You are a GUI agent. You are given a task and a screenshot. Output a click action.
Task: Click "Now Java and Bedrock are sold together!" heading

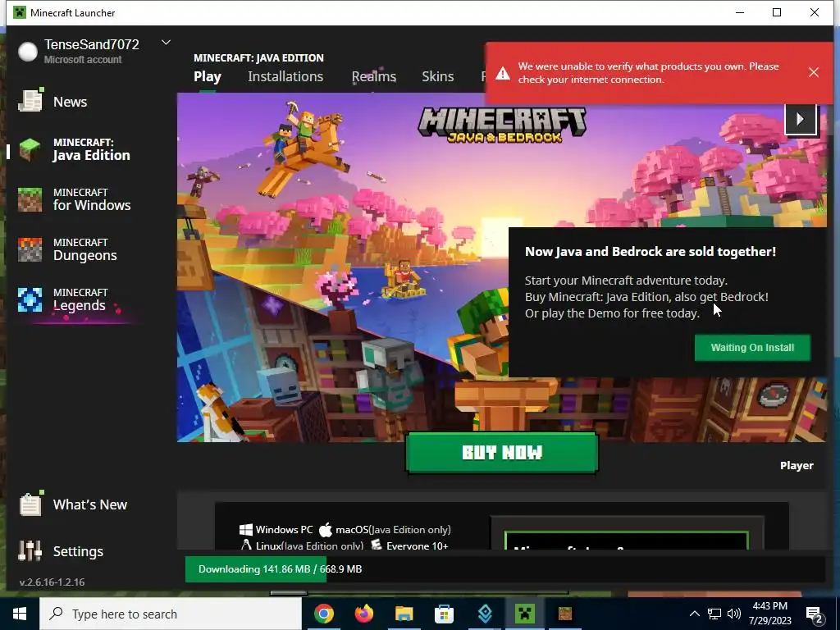[x=651, y=251]
